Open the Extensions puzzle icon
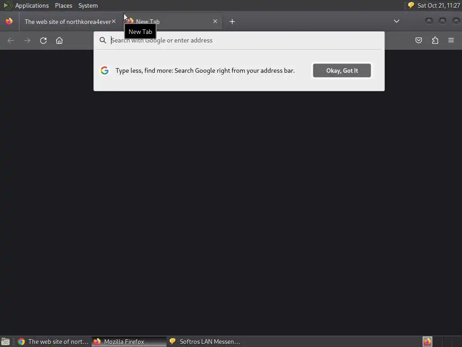Viewport: 462px width, 347px height. pyautogui.click(x=435, y=40)
